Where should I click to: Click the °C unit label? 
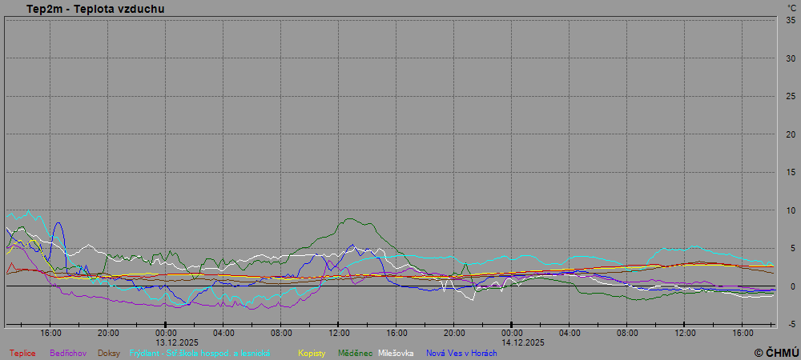pos(791,8)
